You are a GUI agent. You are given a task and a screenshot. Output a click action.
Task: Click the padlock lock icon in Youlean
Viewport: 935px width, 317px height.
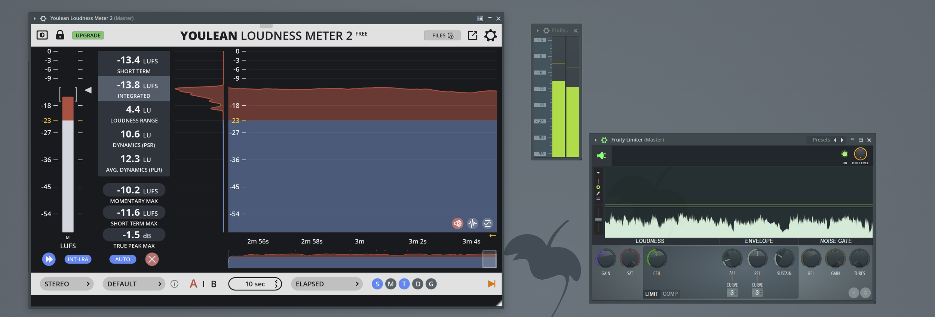tap(60, 35)
